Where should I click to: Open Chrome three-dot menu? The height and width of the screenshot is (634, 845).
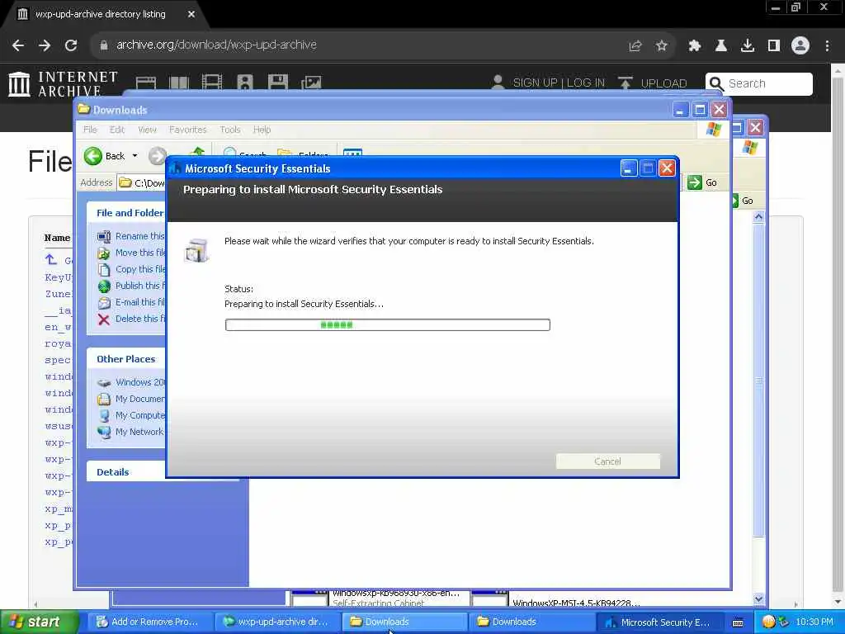point(827,46)
